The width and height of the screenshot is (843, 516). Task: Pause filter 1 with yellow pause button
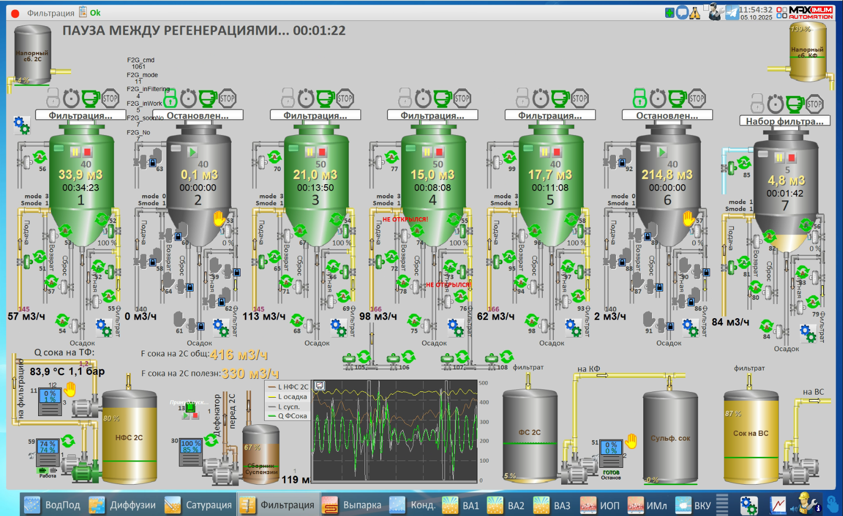pyautogui.click(x=75, y=152)
